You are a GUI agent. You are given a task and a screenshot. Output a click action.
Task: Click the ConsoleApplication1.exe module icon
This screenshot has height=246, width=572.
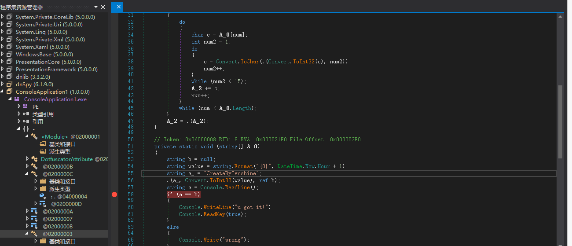[17, 99]
